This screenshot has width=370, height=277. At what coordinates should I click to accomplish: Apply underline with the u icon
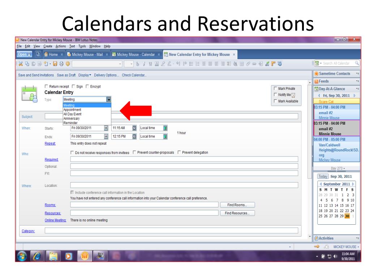click(150, 64)
